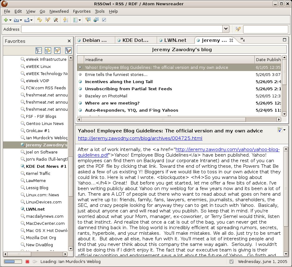Open the dropdown arrow next to New icon
Screen dimensions: 292x267
point(10,20)
